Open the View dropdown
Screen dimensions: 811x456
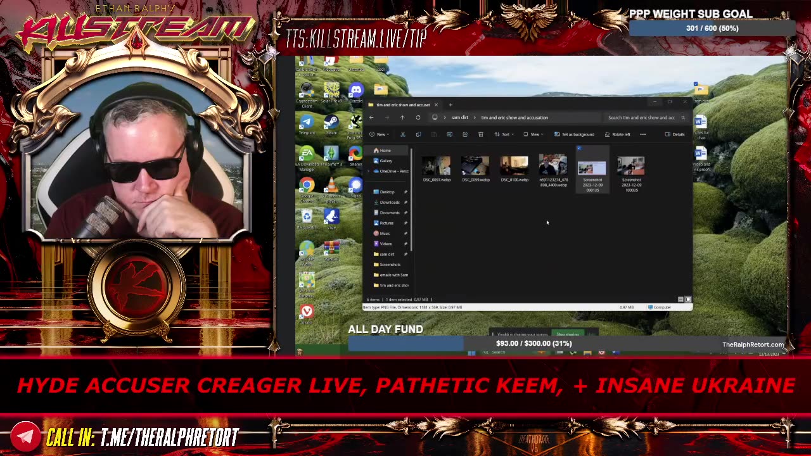click(x=534, y=134)
